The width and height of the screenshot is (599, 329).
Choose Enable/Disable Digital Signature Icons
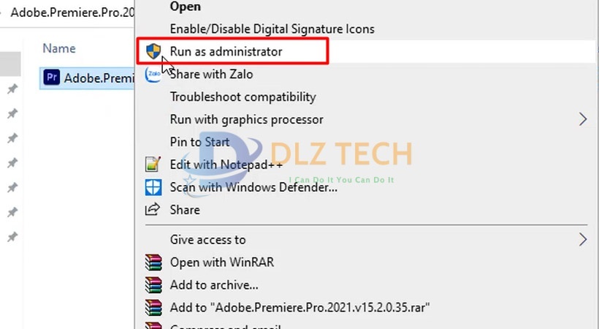pyautogui.click(x=272, y=29)
